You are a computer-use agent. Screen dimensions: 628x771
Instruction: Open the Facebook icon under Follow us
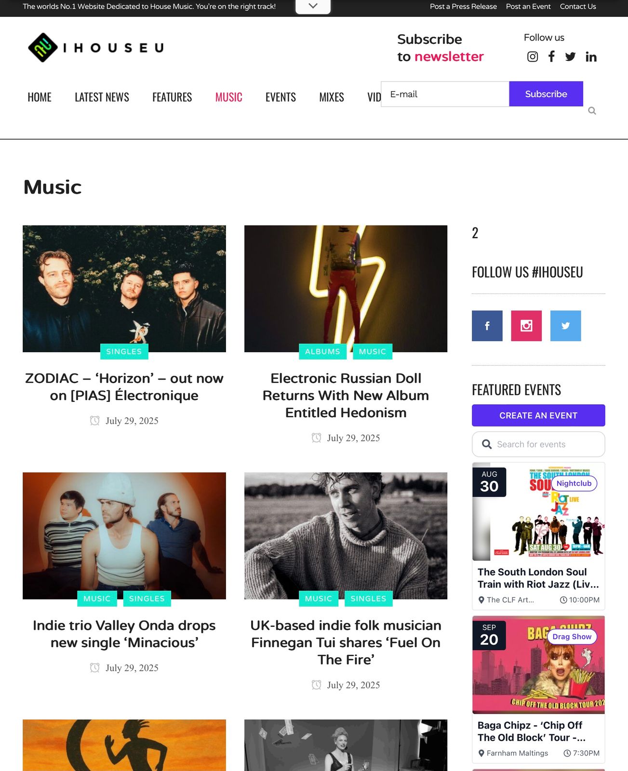[551, 57]
